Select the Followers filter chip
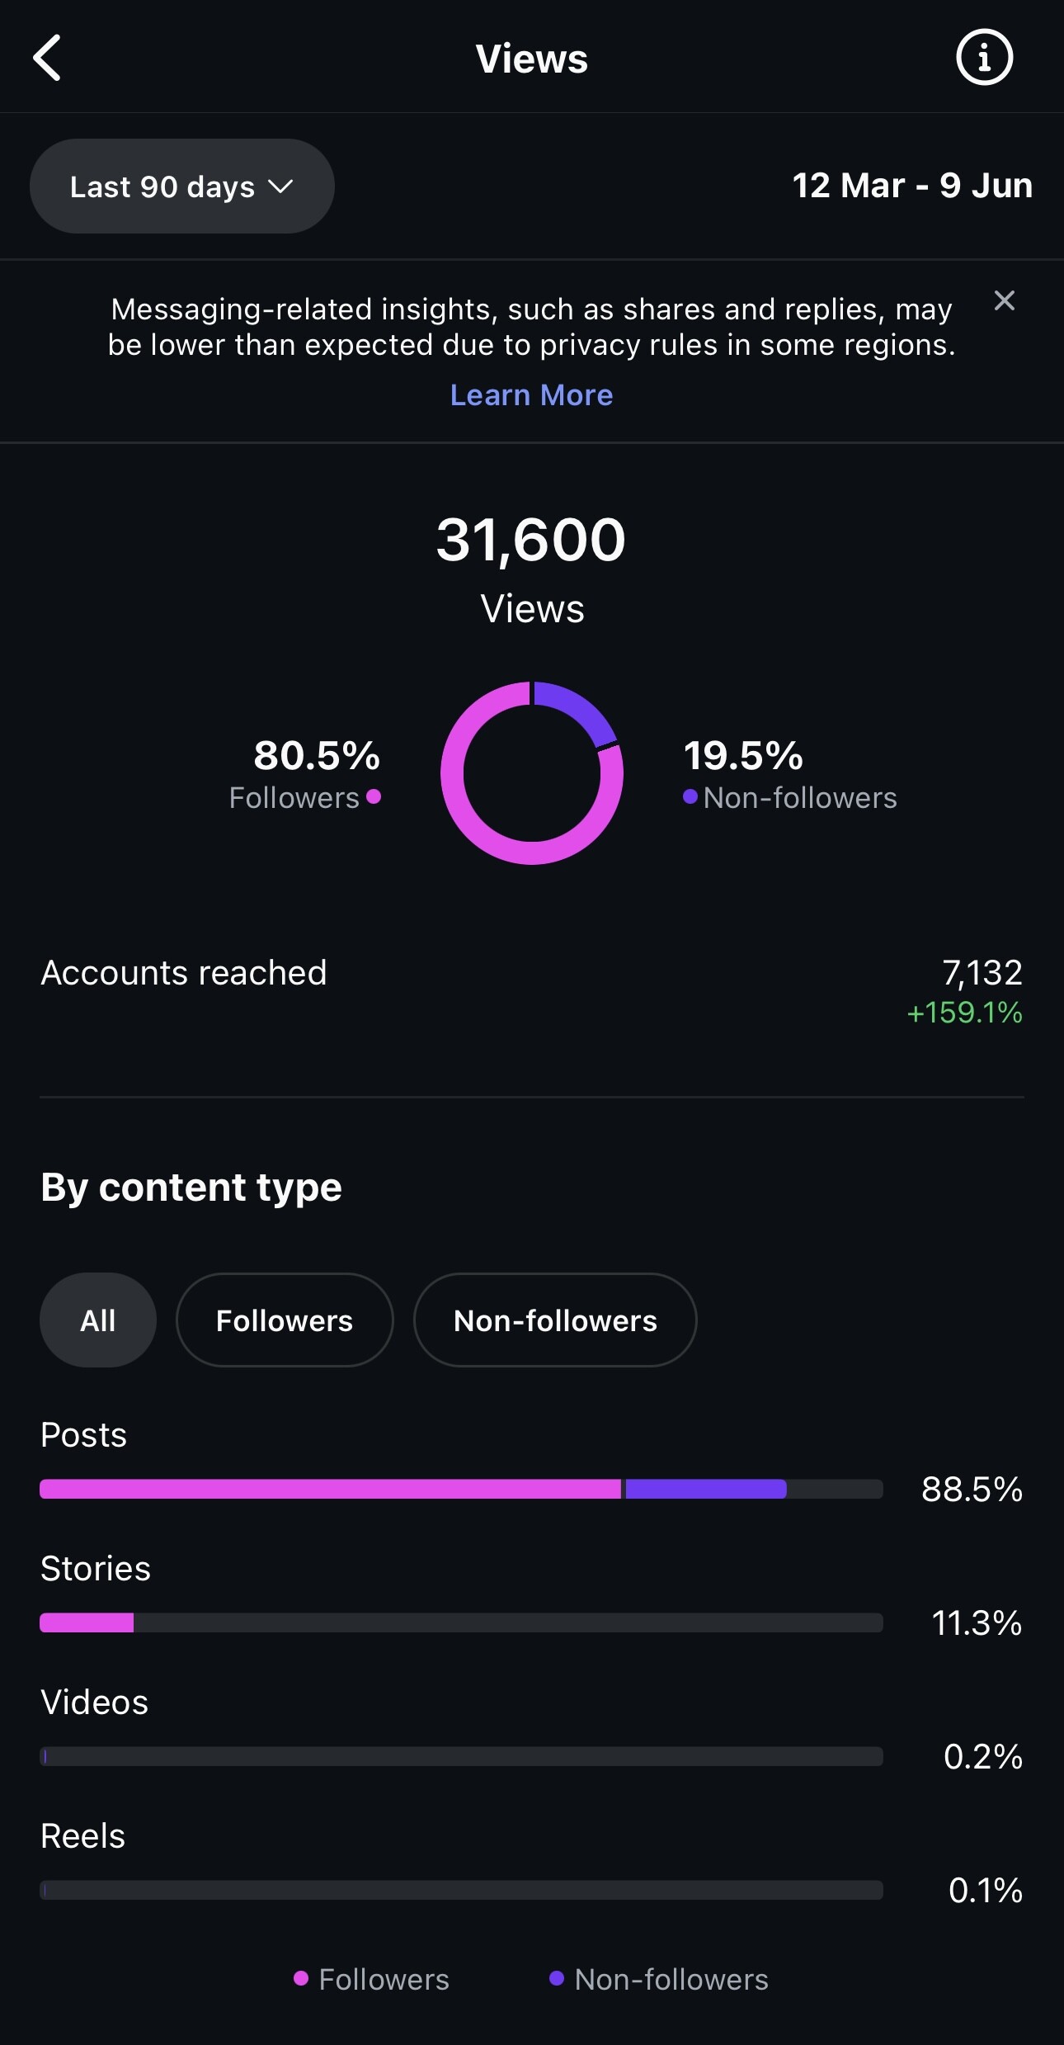 (285, 1320)
